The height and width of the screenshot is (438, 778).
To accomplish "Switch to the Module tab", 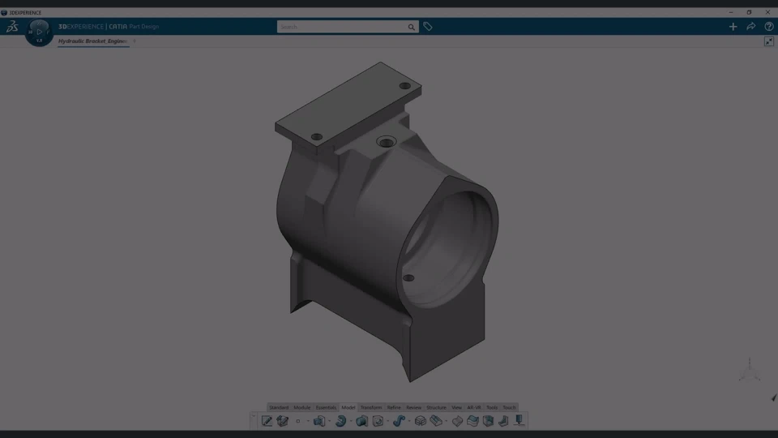I will pyautogui.click(x=301, y=407).
